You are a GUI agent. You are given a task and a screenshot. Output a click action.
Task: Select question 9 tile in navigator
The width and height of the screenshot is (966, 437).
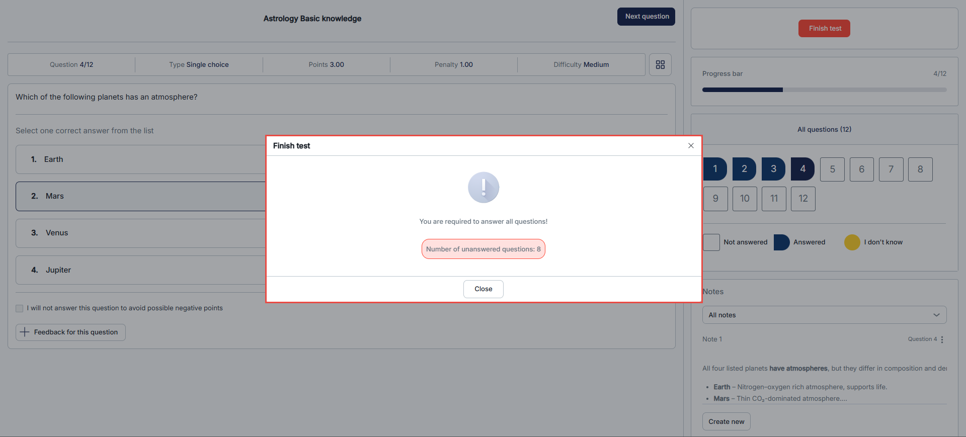pyautogui.click(x=715, y=199)
